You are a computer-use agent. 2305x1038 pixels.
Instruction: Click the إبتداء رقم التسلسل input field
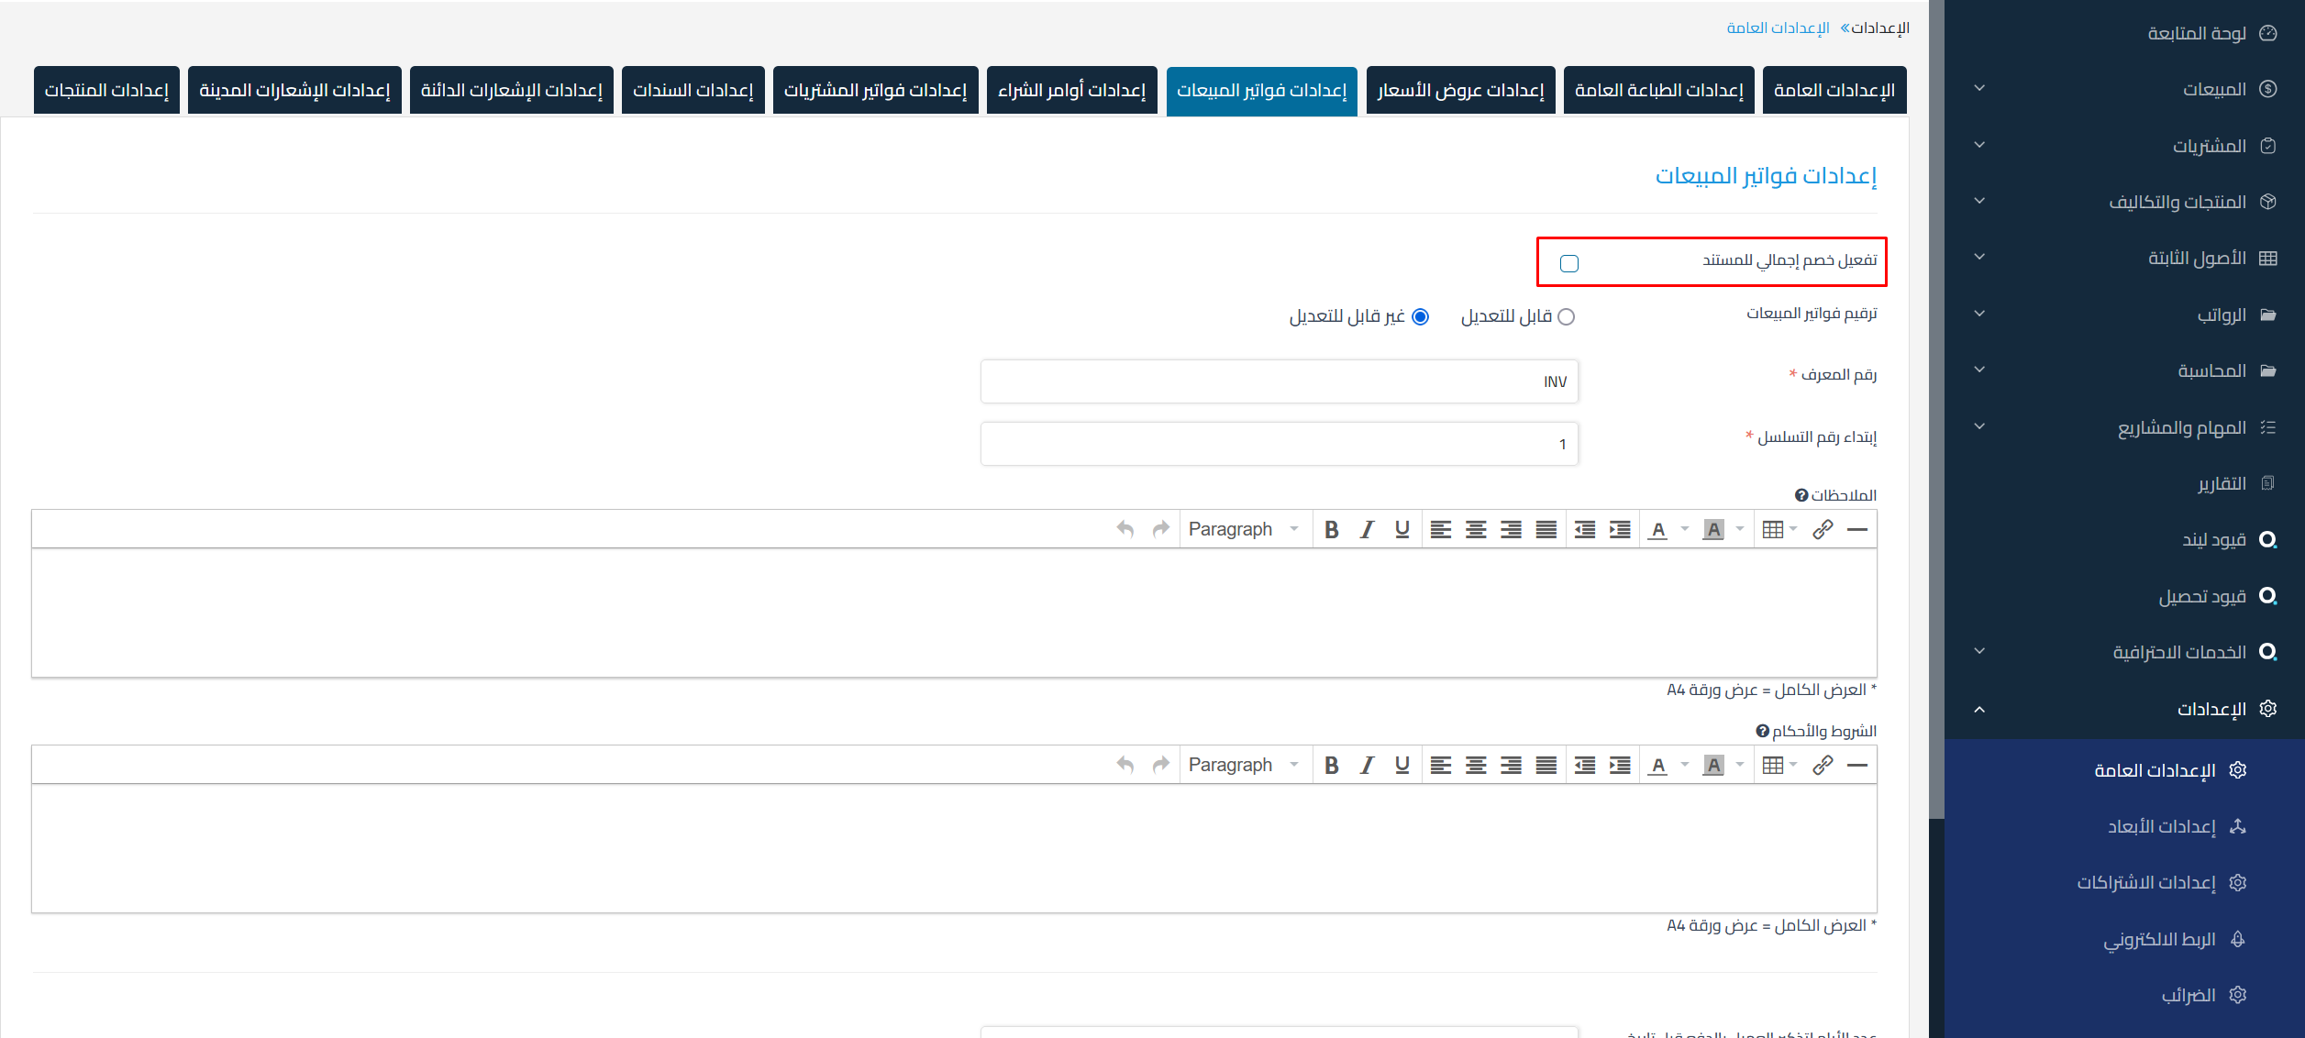click(1280, 444)
